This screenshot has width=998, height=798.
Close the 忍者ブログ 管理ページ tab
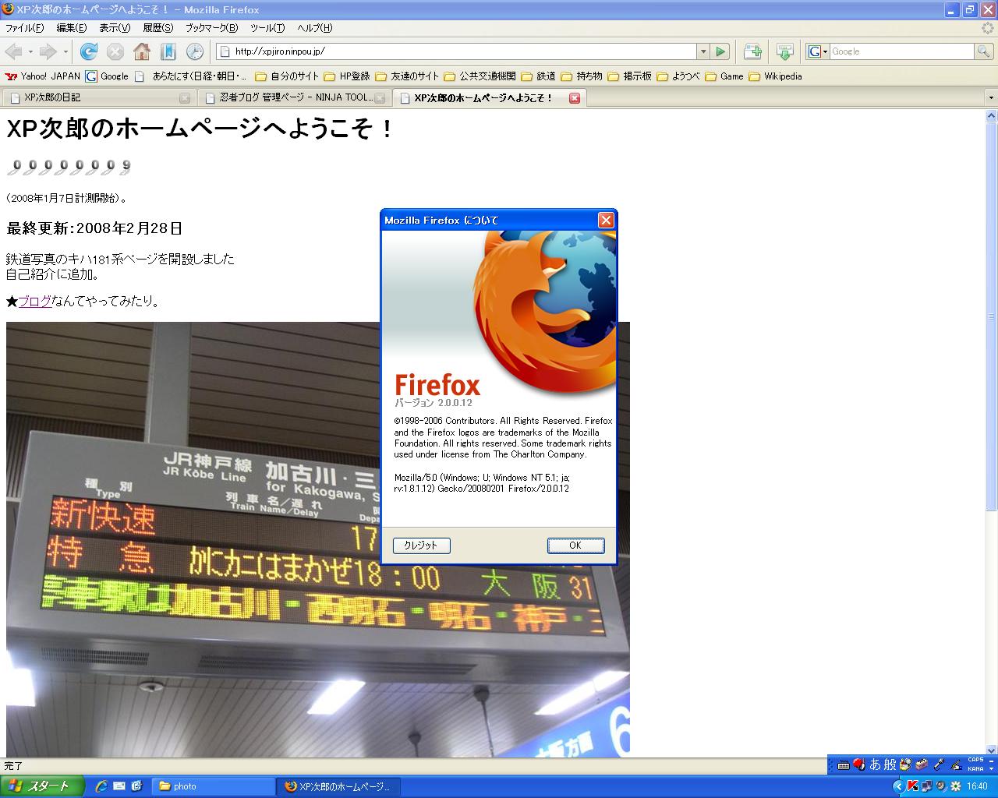tap(380, 98)
